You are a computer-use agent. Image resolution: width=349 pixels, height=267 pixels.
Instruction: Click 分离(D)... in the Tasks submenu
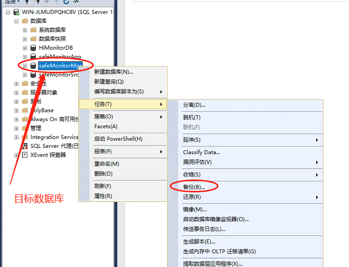coord(194,105)
